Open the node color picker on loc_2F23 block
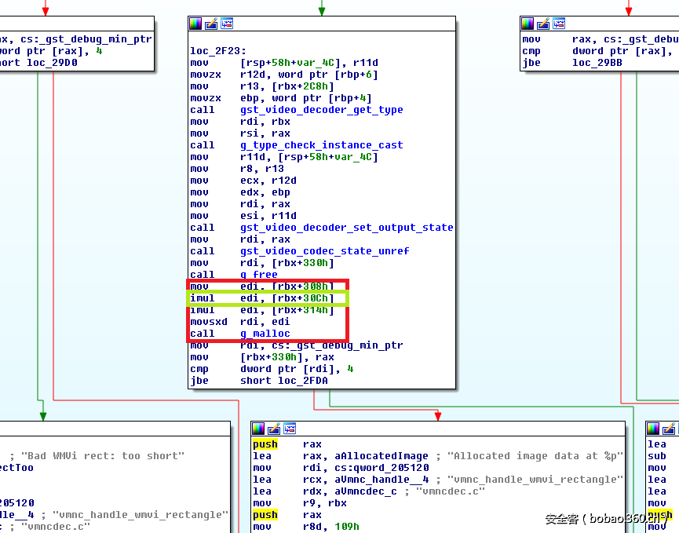Image resolution: width=679 pixels, height=533 pixels. (195, 24)
